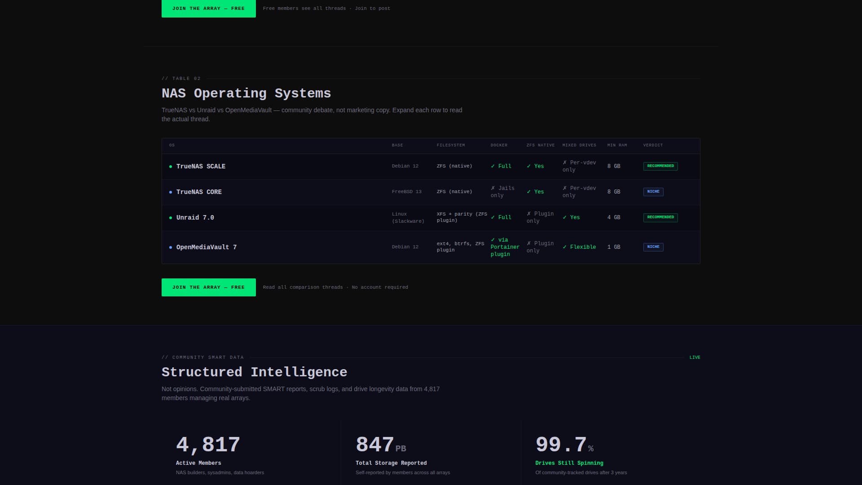Click the // COMMUNITY SMART DATA label
The image size is (862, 485).
point(202,357)
